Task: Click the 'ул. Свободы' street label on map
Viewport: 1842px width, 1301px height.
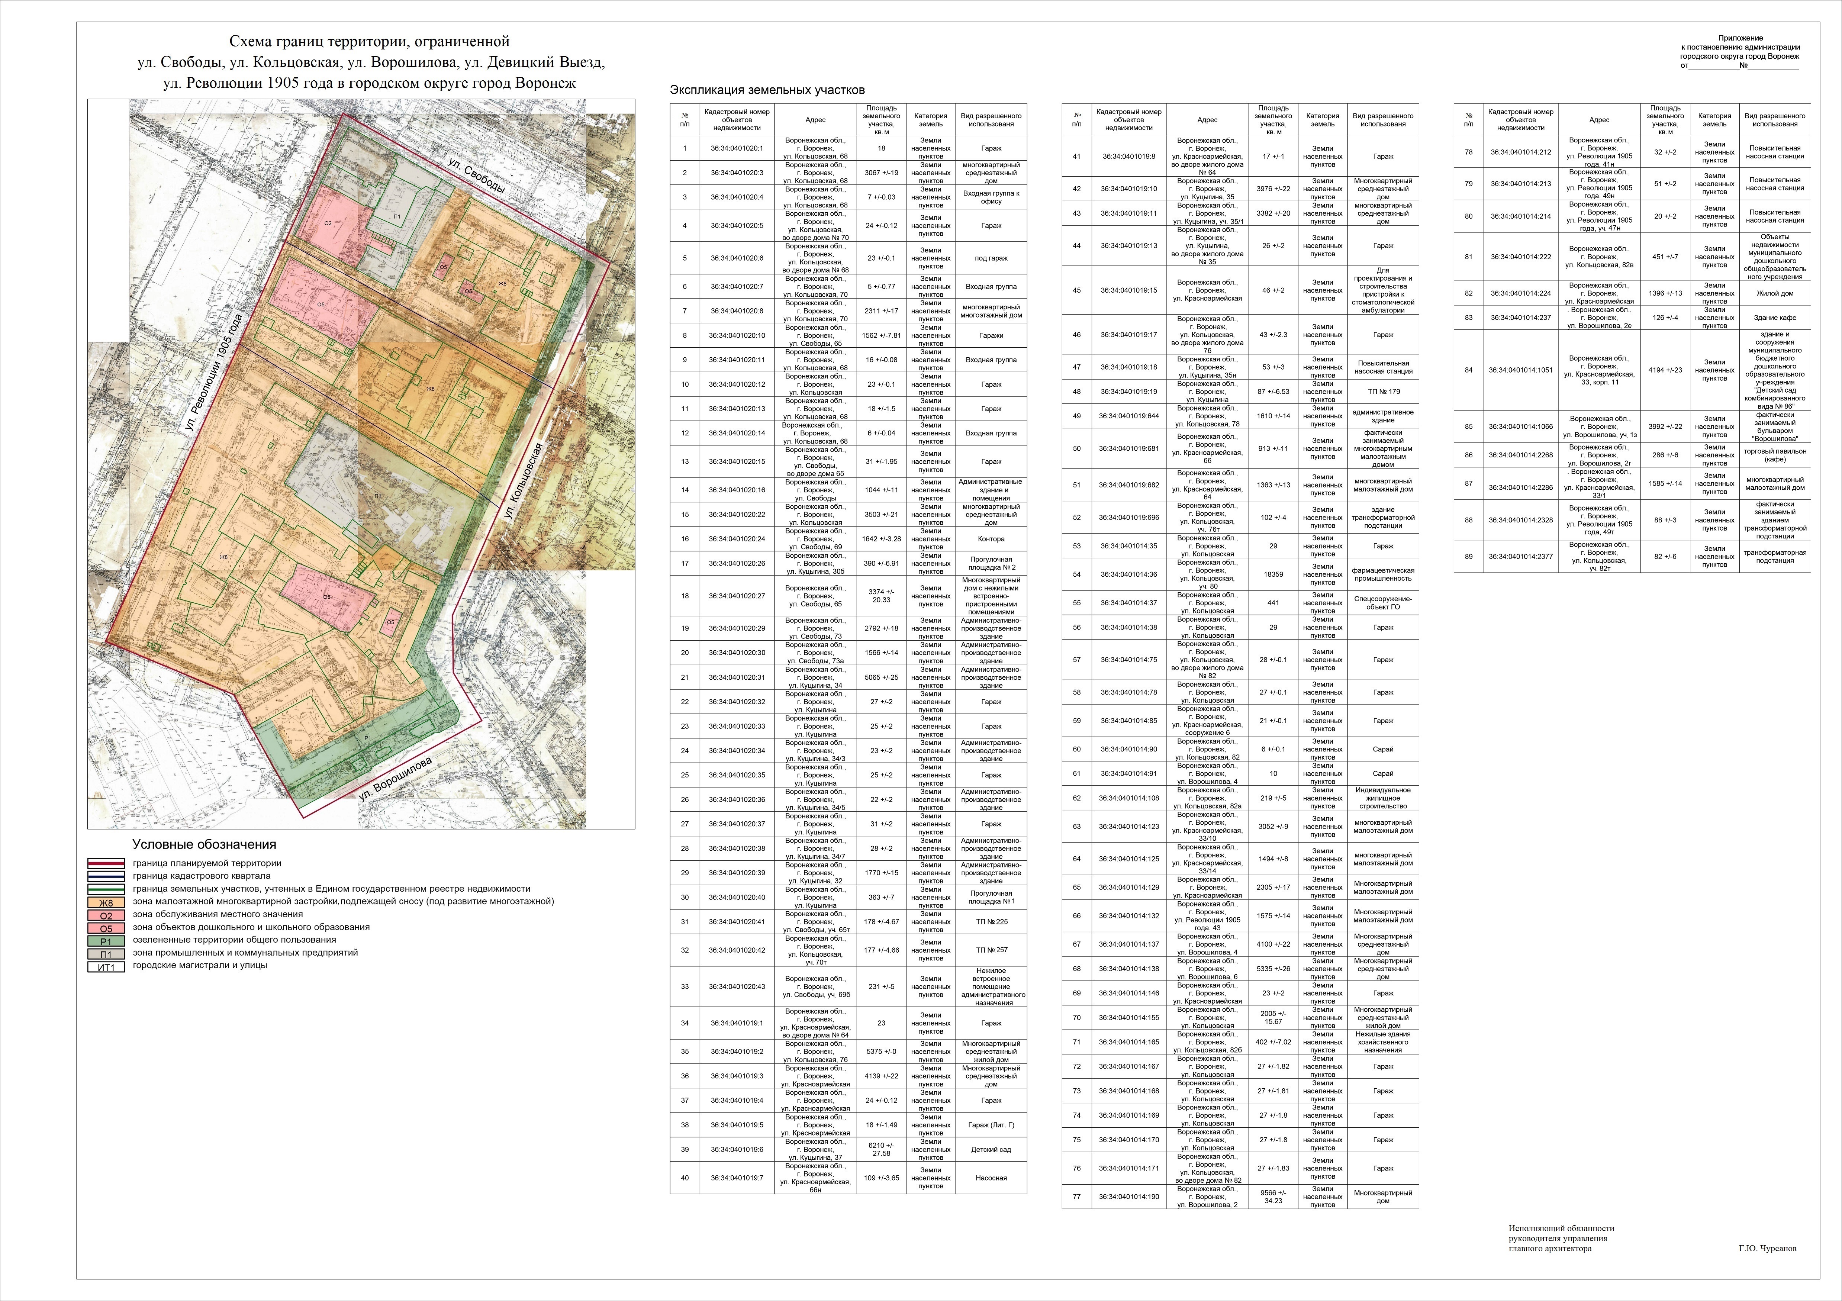Action: (x=477, y=177)
